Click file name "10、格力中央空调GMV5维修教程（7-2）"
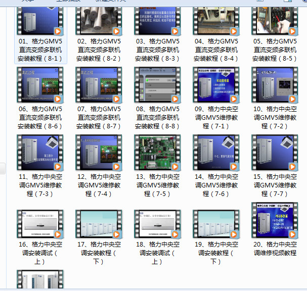Image resolution: width=307 pixels, height=291 pixels. (275, 118)
